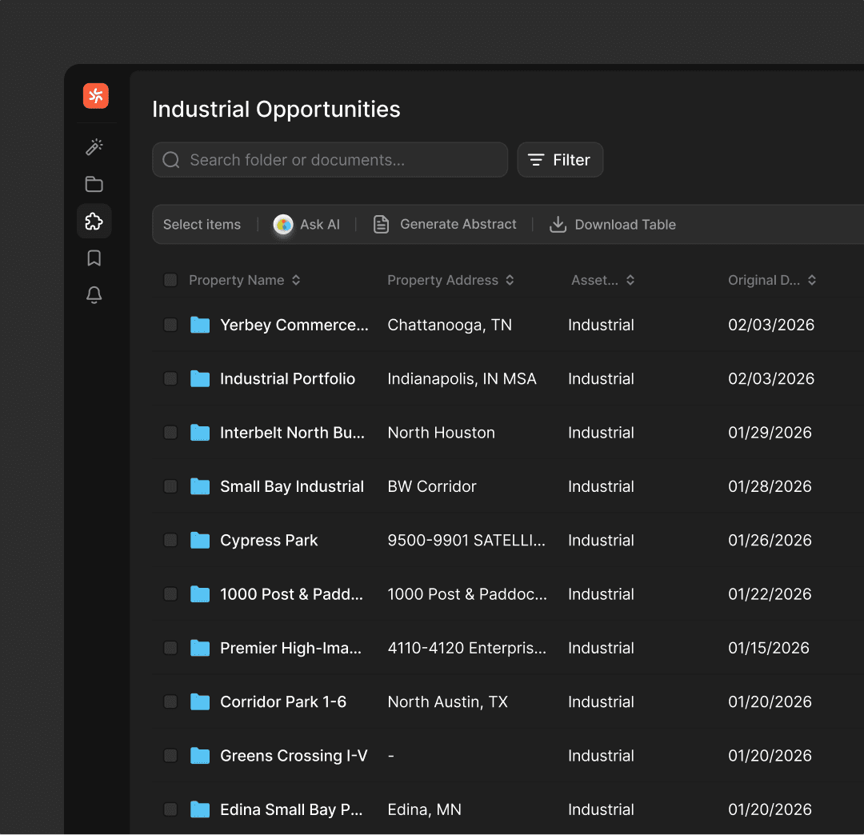This screenshot has height=835, width=864.
Task: Open bookmarks from the sidebar
Action: point(94,258)
